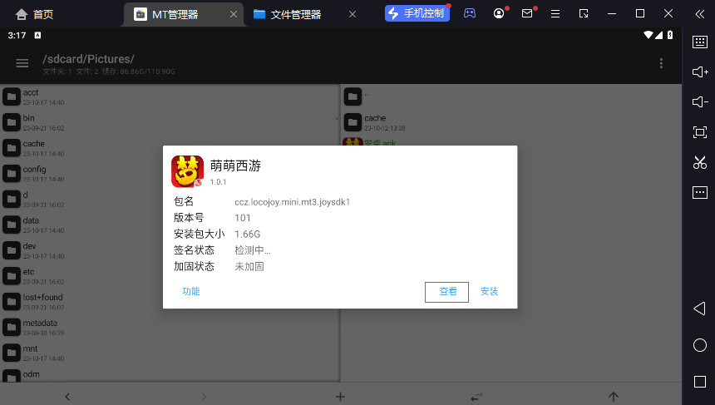Click the version number value 101
Image resolution: width=715 pixels, height=405 pixels.
[243, 218]
